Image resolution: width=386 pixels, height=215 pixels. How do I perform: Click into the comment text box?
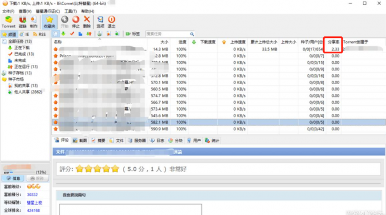tap(131, 210)
